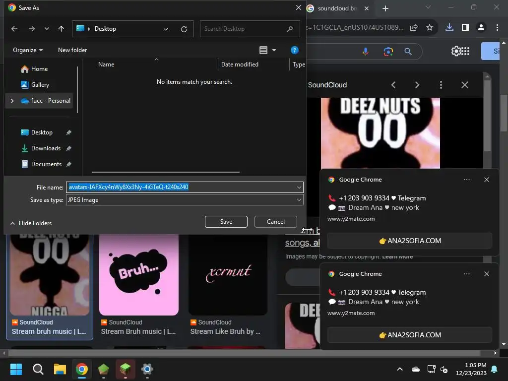Dismiss first Google Chrome notification
508x381 pixels.
click(x=487, y=180)
